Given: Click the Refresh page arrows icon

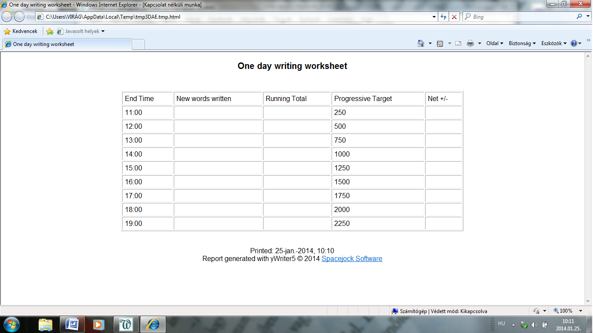Looking at the screenshot, I should point(443,17).
